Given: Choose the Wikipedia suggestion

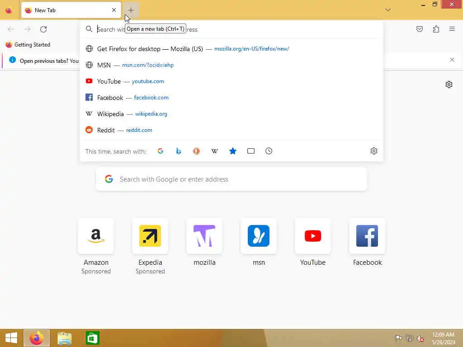Looking at the screenshot, I should coord(231,113).
